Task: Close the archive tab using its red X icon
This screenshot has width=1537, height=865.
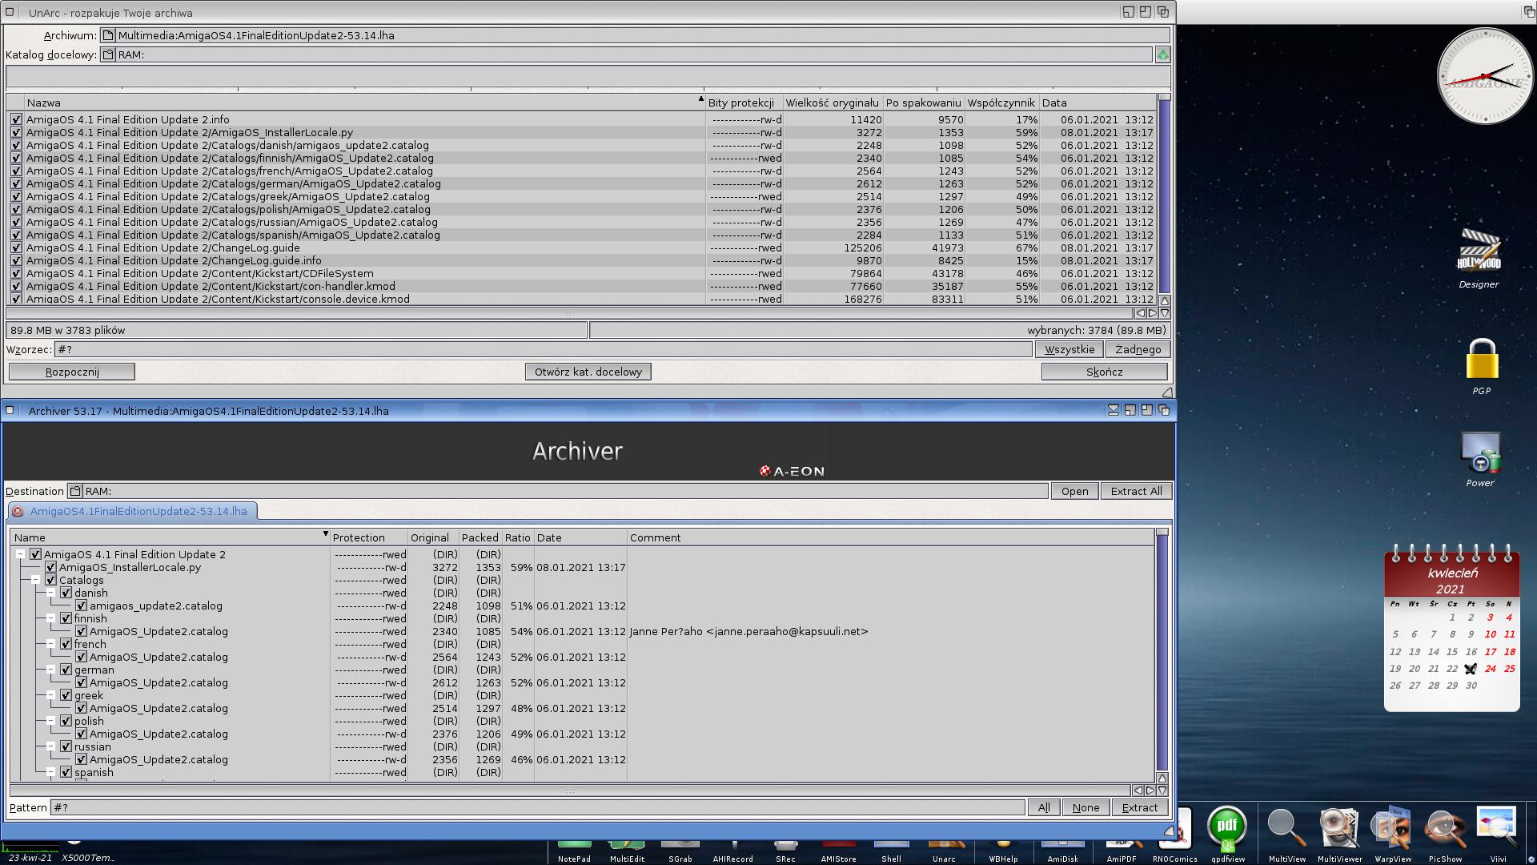Action: click(x=18, y=511)
